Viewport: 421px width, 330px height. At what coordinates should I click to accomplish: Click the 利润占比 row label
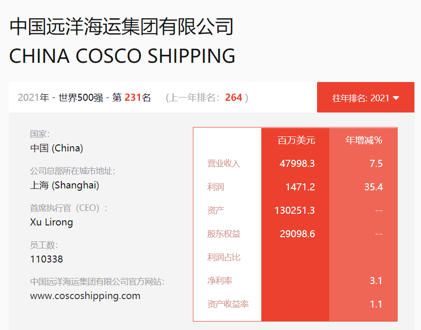224,257
